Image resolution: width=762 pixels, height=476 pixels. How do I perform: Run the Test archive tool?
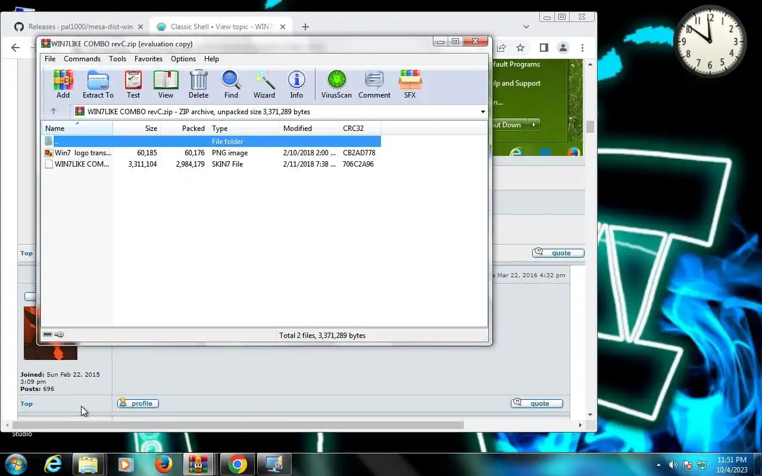pyautogui.click(x=133, y=84)
